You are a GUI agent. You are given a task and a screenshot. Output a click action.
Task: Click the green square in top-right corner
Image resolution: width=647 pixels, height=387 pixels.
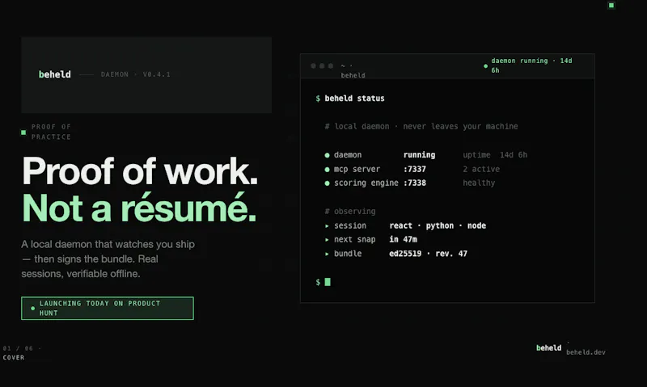611,6
